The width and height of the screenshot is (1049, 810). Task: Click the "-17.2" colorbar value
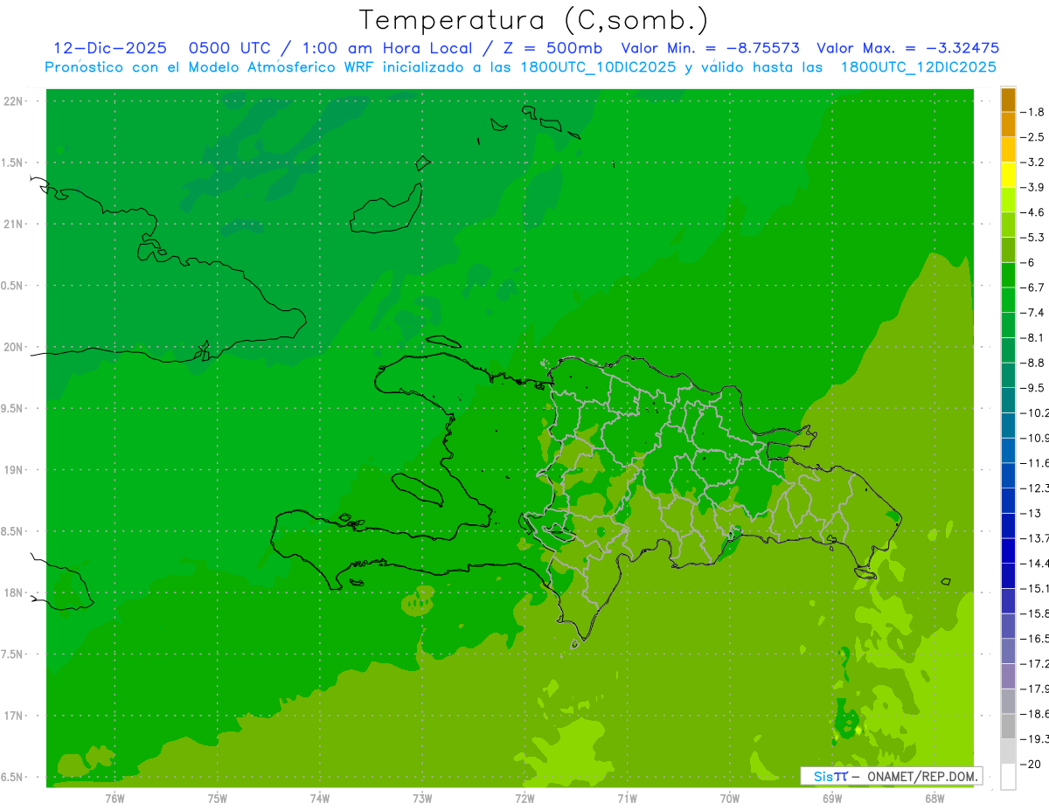tap(1034, 664)
